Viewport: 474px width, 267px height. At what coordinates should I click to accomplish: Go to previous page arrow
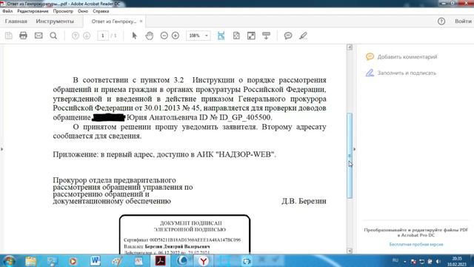(x=76, y=36)
